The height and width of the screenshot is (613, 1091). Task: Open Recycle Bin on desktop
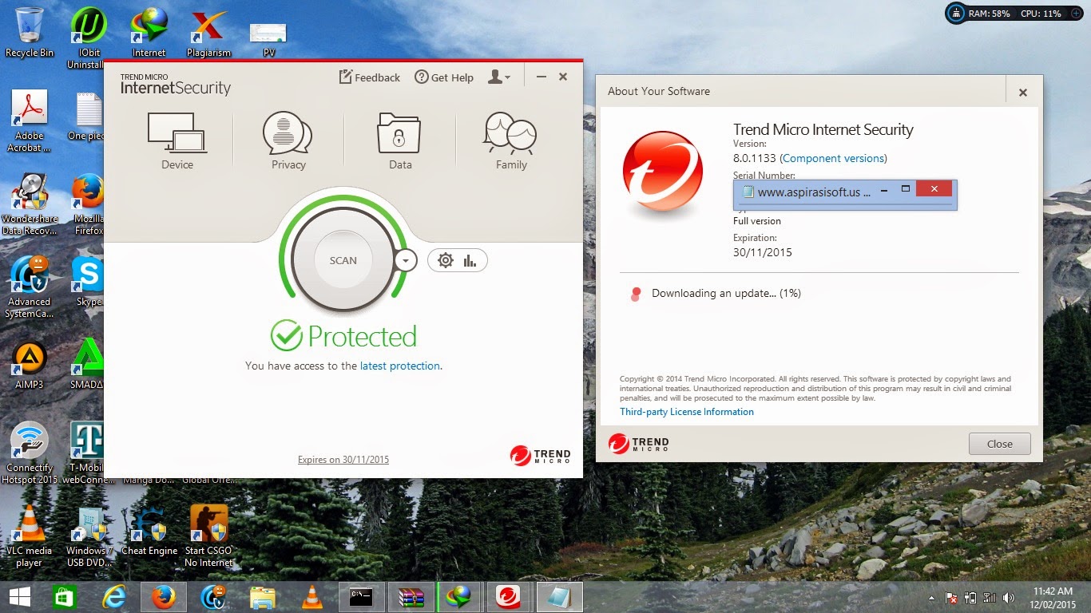[30, 33]
